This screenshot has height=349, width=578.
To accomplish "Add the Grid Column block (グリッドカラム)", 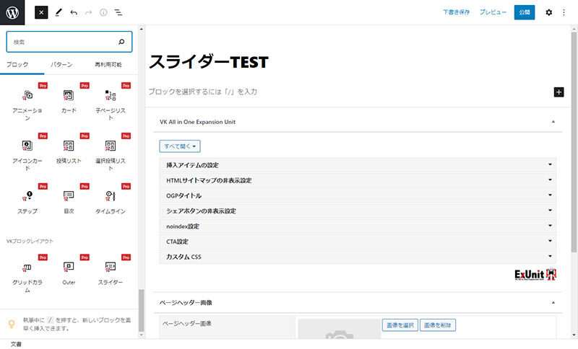I will click(x=27, y=272).
